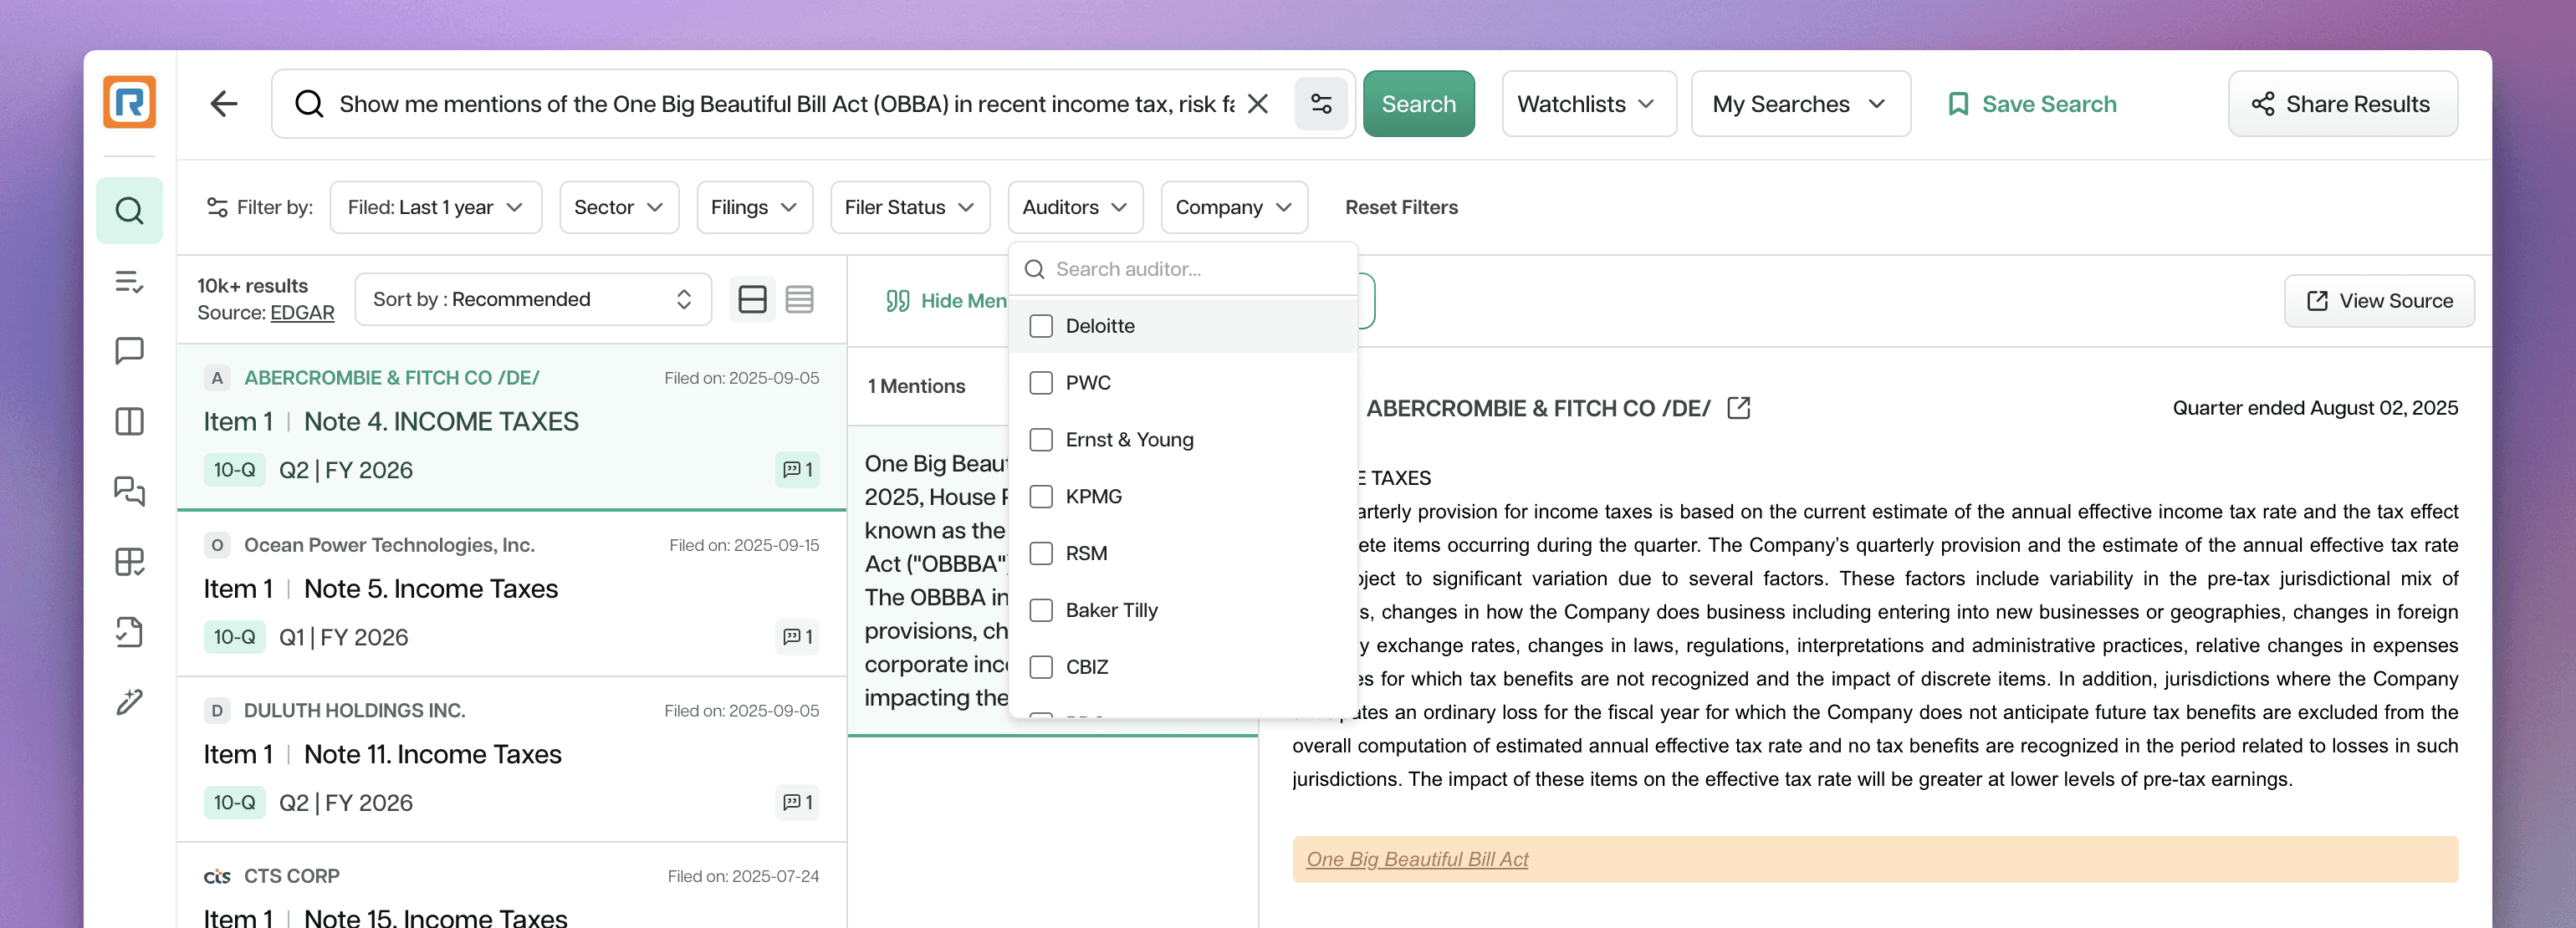Open the search filter settings icon
The width and height of the screenshot is (2576, 928).
coord(1320,104)
